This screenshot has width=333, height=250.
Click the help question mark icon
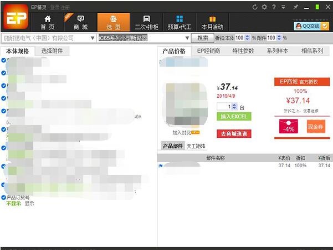[x=274, y=7]
